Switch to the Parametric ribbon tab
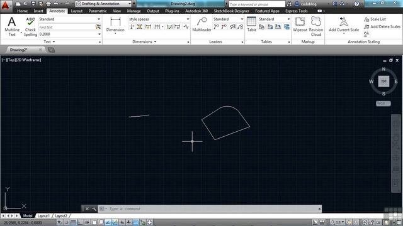403x226 pixels. (x=98, y=11)
